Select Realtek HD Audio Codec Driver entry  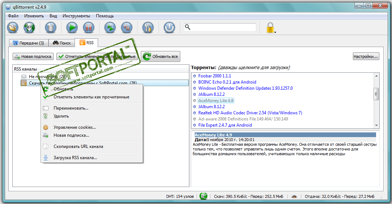(250, 113)
